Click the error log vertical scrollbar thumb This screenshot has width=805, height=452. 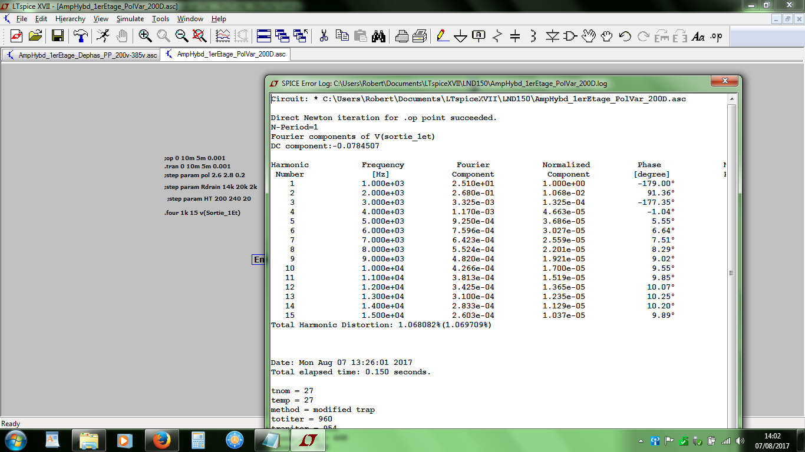pos(732,273)
